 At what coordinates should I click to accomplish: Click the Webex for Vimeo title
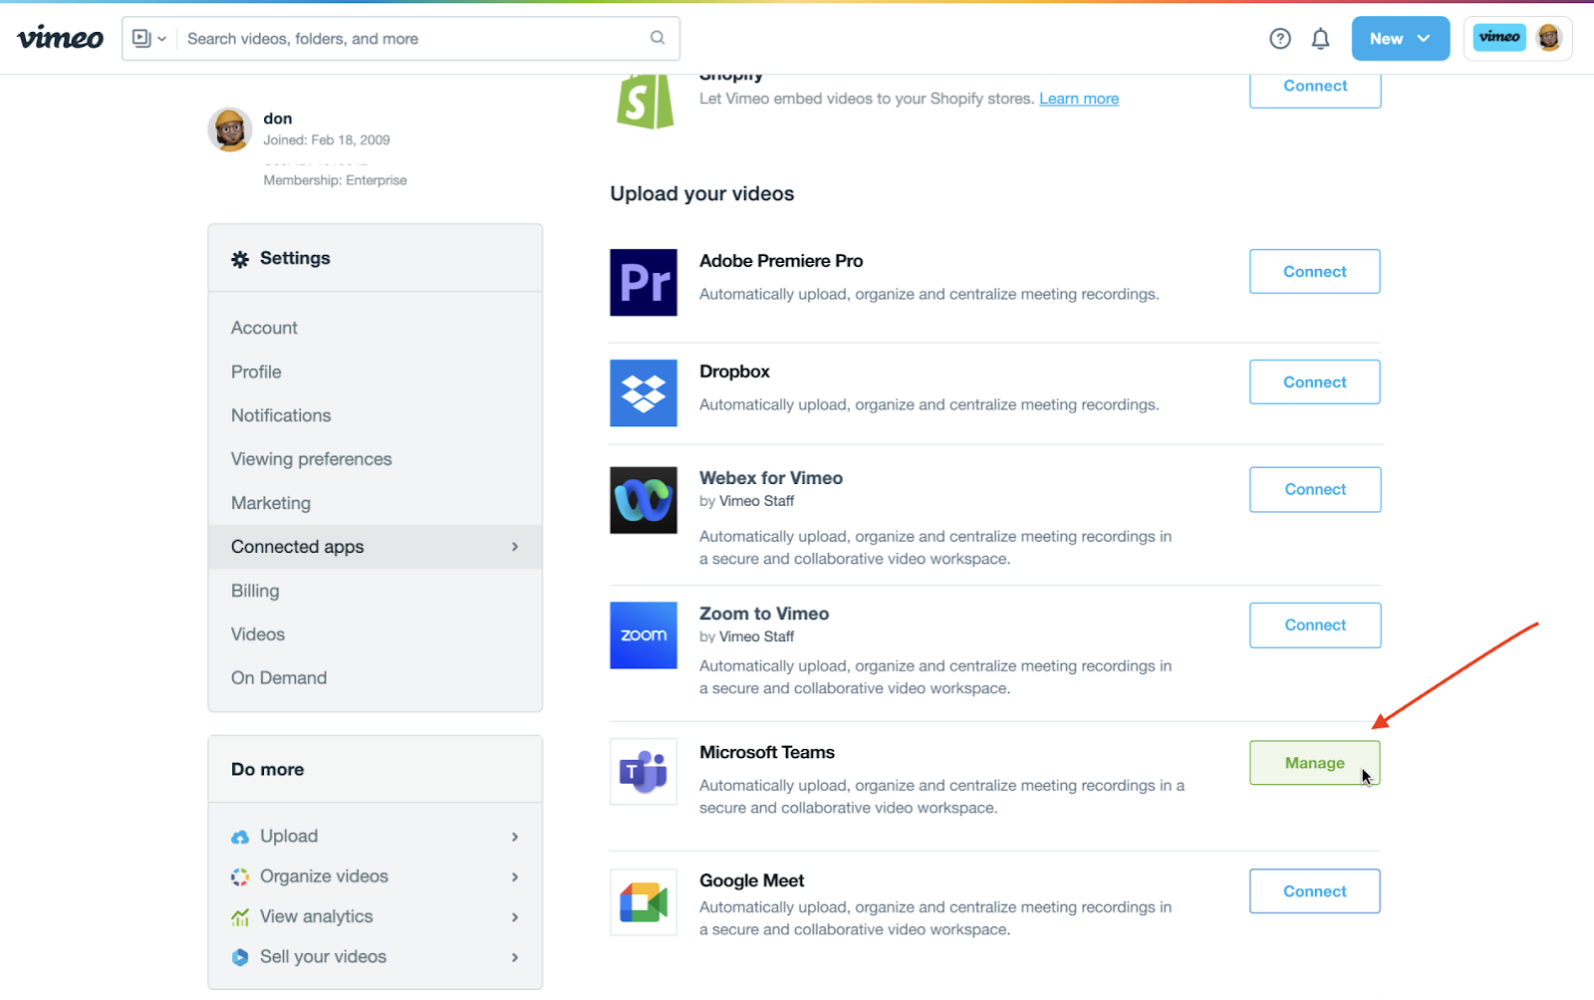point(771,478)
